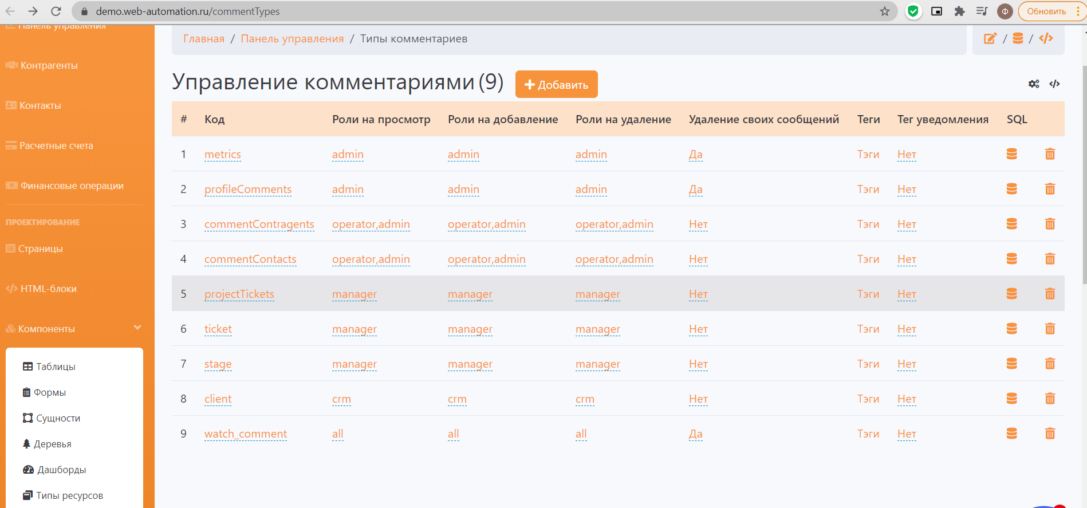The height and width of the screenshot is (508, 1087).
Task: Bookmark page with the star icon
Action: click(885, 11)
